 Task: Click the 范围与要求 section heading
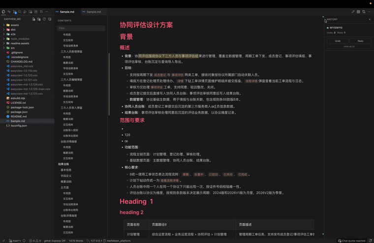pos(132,120)
